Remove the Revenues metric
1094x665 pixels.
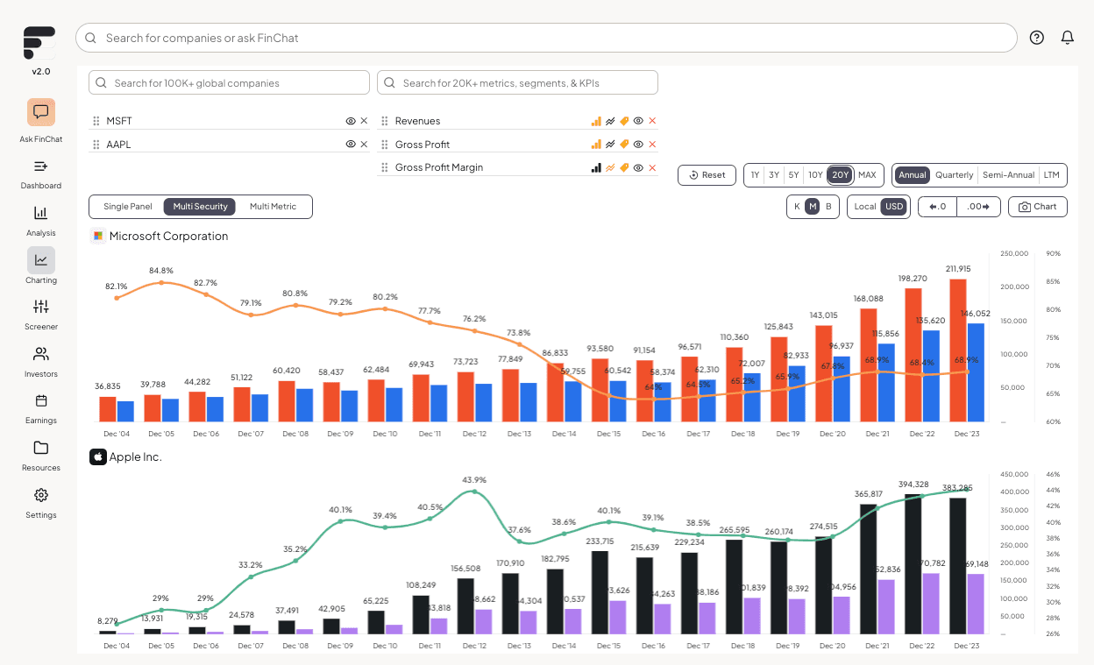[x=652, y=121]
